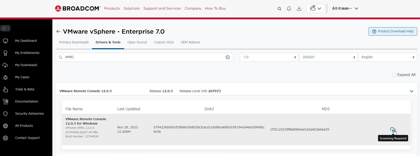Click the My Entitlements icon
The width and height of the screenshot is (420, 156).
point(6,53)
